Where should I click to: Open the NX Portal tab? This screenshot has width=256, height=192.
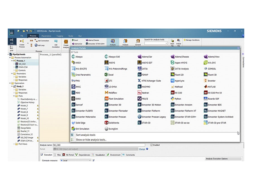68,155
